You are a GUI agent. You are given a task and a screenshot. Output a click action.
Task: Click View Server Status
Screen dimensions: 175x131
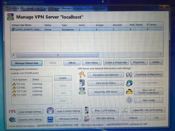(106, 83)
